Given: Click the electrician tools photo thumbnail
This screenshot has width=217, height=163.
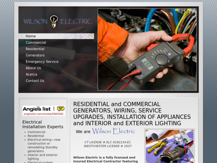Looking at the screenshot, I should [170, 146].
